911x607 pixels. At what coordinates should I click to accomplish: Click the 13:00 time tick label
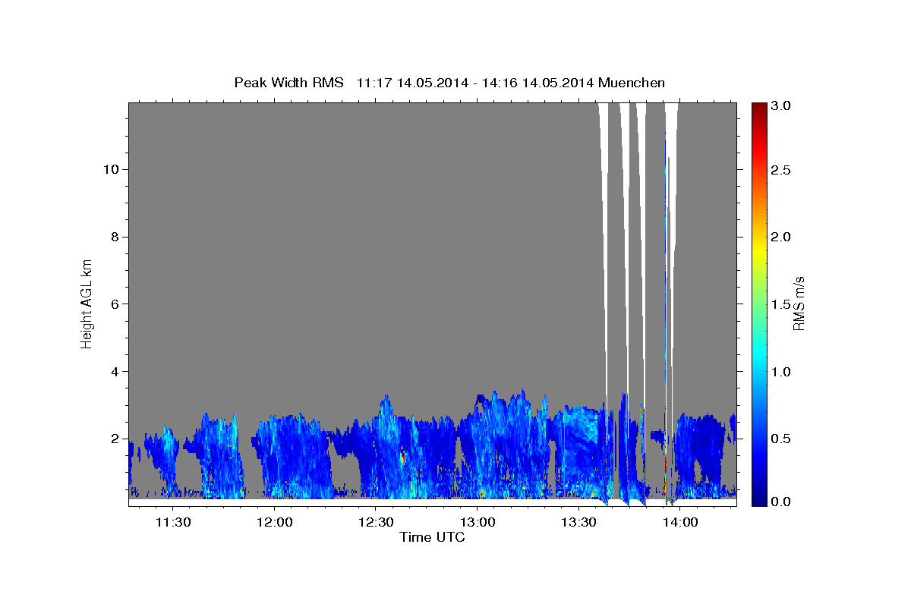coord(478,523)
